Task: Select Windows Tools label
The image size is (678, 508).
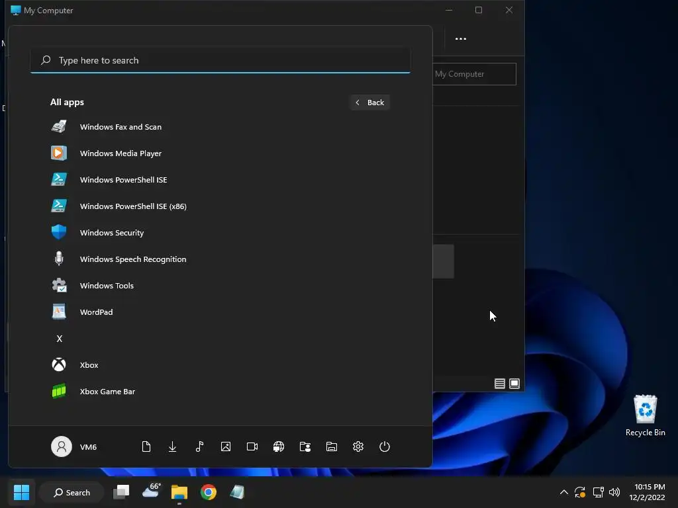Action: tap(107, 286)
